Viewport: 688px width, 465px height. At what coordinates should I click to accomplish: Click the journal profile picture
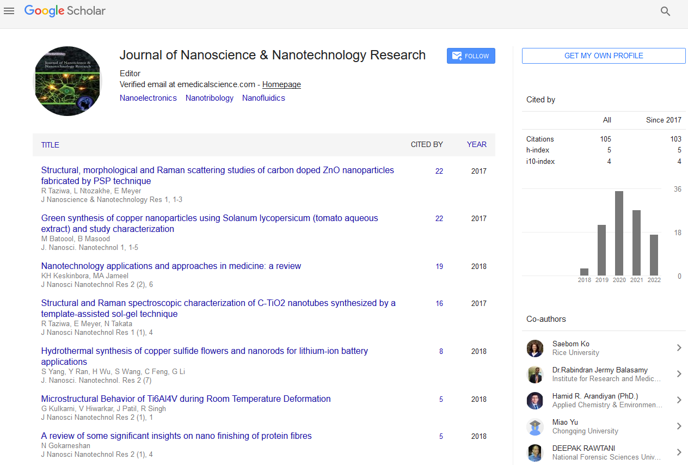tap(67, 81)
